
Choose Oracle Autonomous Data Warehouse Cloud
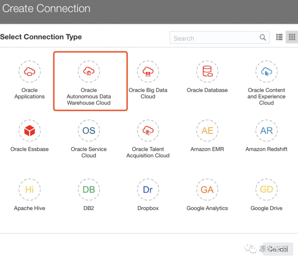click(89, 72)
